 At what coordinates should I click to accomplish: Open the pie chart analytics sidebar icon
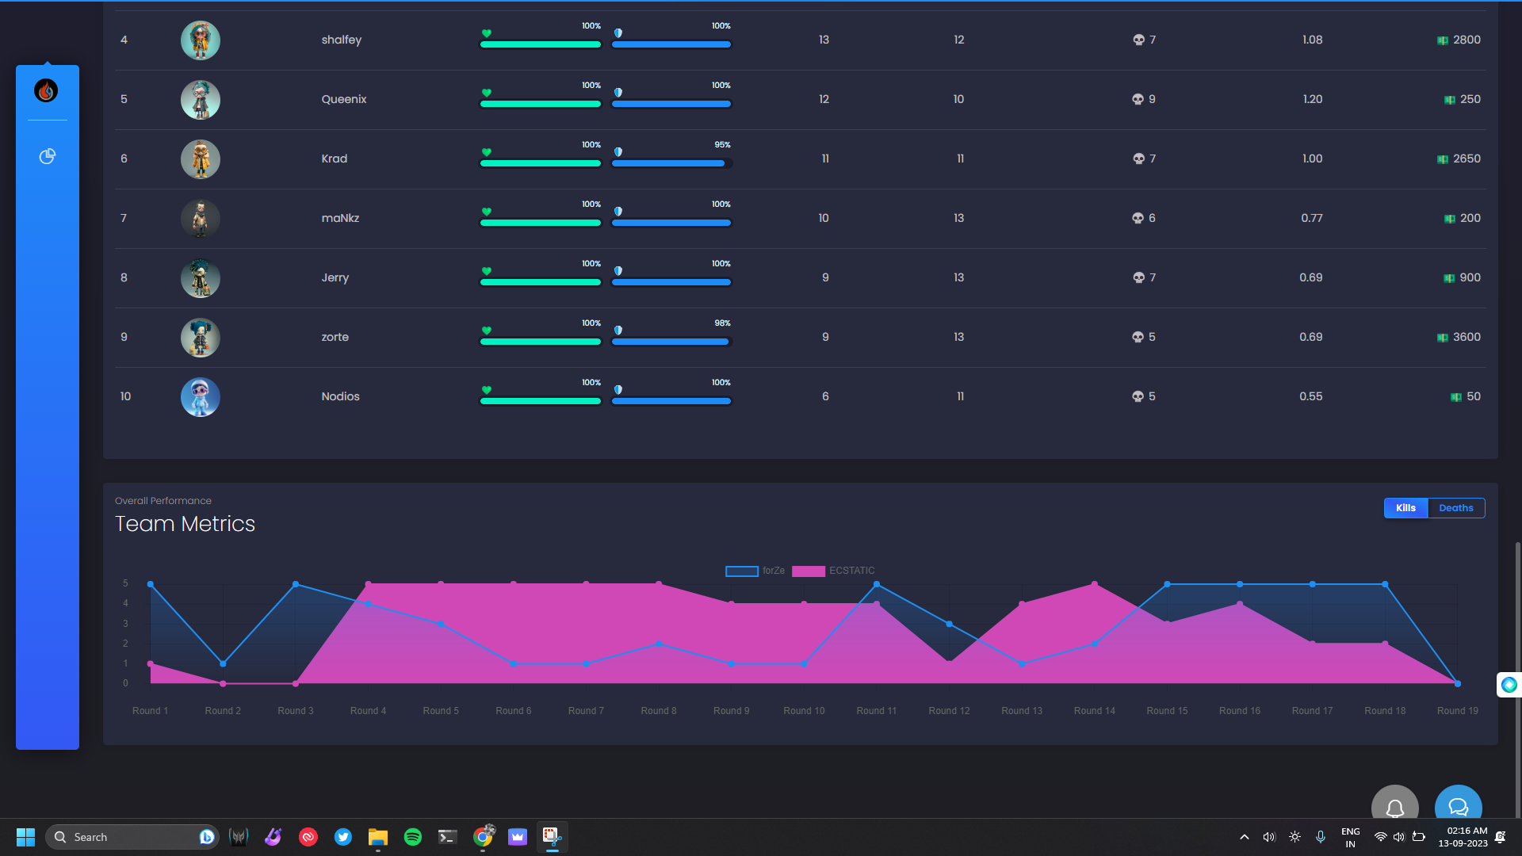(x=47, y=156)
